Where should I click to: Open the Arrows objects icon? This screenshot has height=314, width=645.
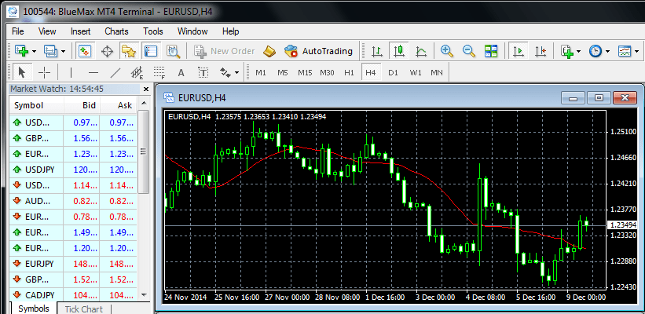coord(225,73)
